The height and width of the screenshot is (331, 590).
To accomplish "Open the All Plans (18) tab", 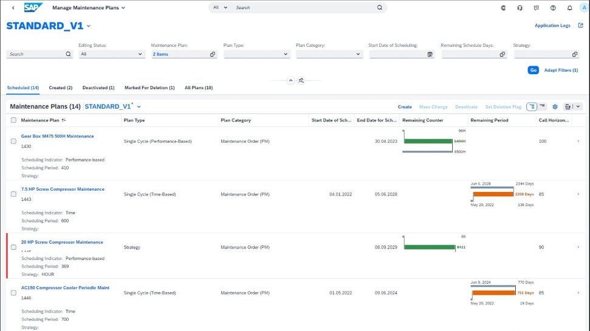I will tap(198, 88).
